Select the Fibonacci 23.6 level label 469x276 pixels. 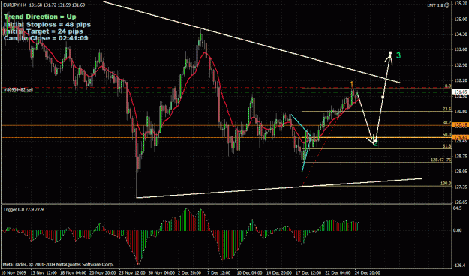click(446, 109)
